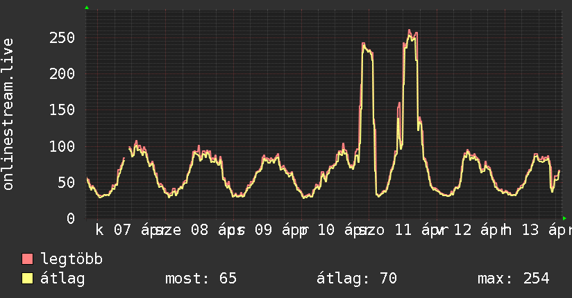Click the '11' date label on x-axis
The width and height of the screenshot is (572, 298).
click(403, 230)
